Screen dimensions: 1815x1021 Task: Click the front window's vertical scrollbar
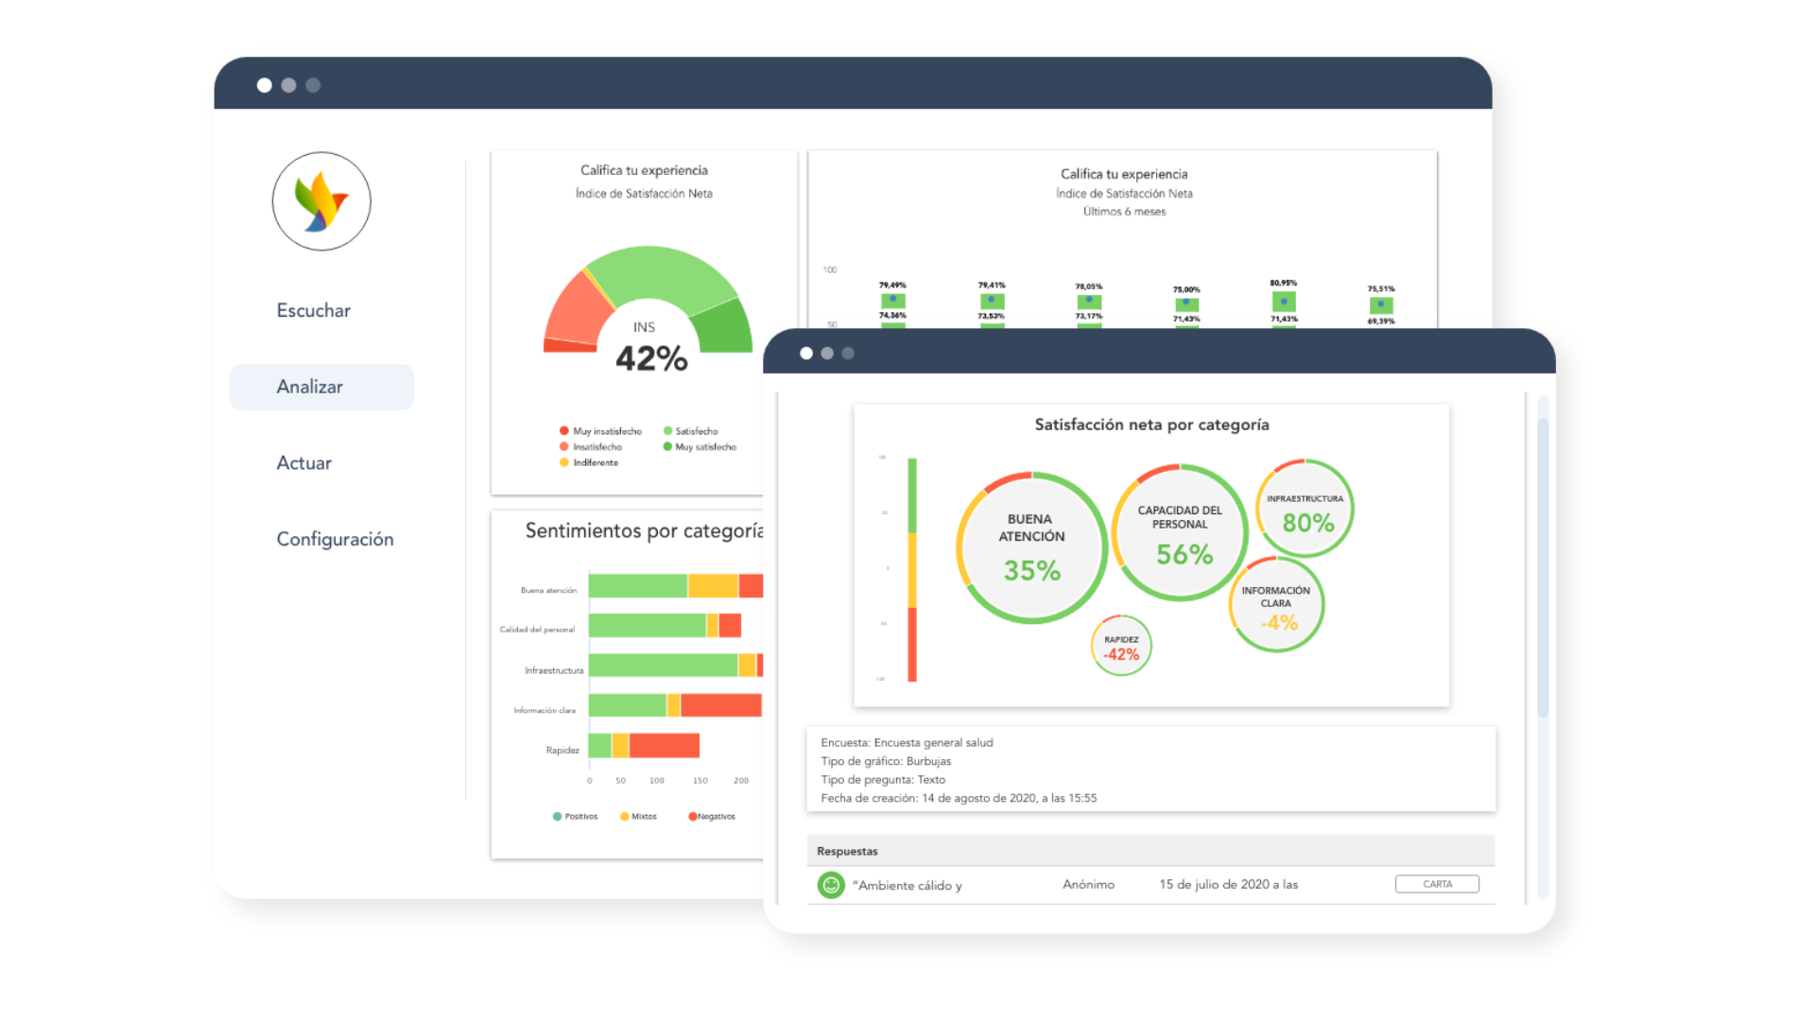1543,567
